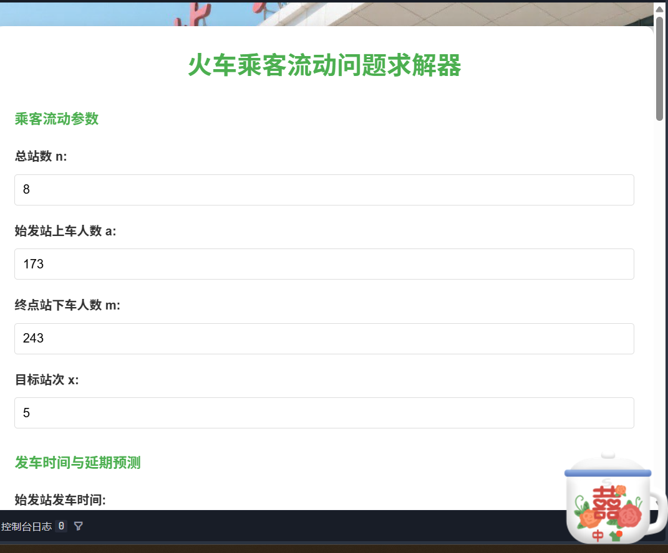
Task: Select the 终点站下车人数 m input field
Action: (324, 339)
